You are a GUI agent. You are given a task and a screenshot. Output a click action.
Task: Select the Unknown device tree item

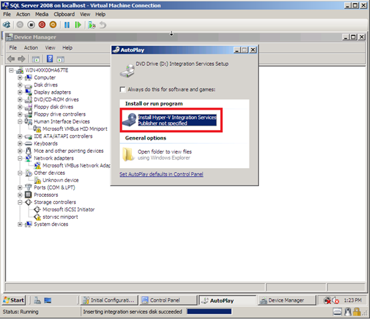(61, 180)
